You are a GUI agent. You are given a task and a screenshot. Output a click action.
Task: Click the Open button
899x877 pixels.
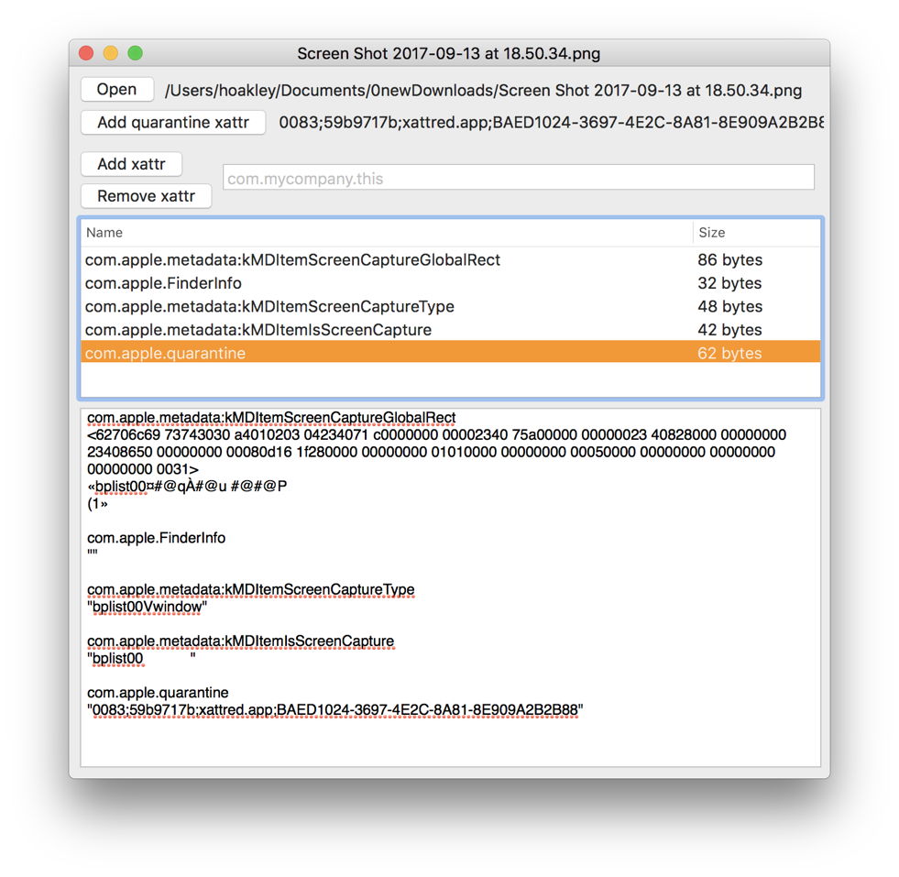[116, 90]
